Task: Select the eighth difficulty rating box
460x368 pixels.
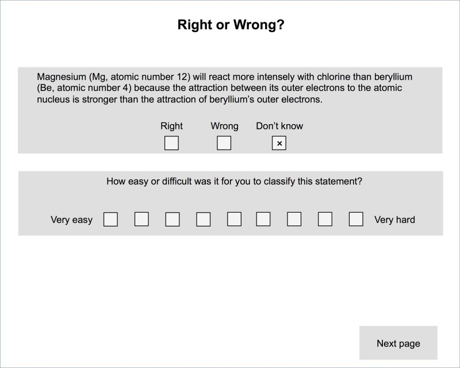Action: click(x=325, y=219)
